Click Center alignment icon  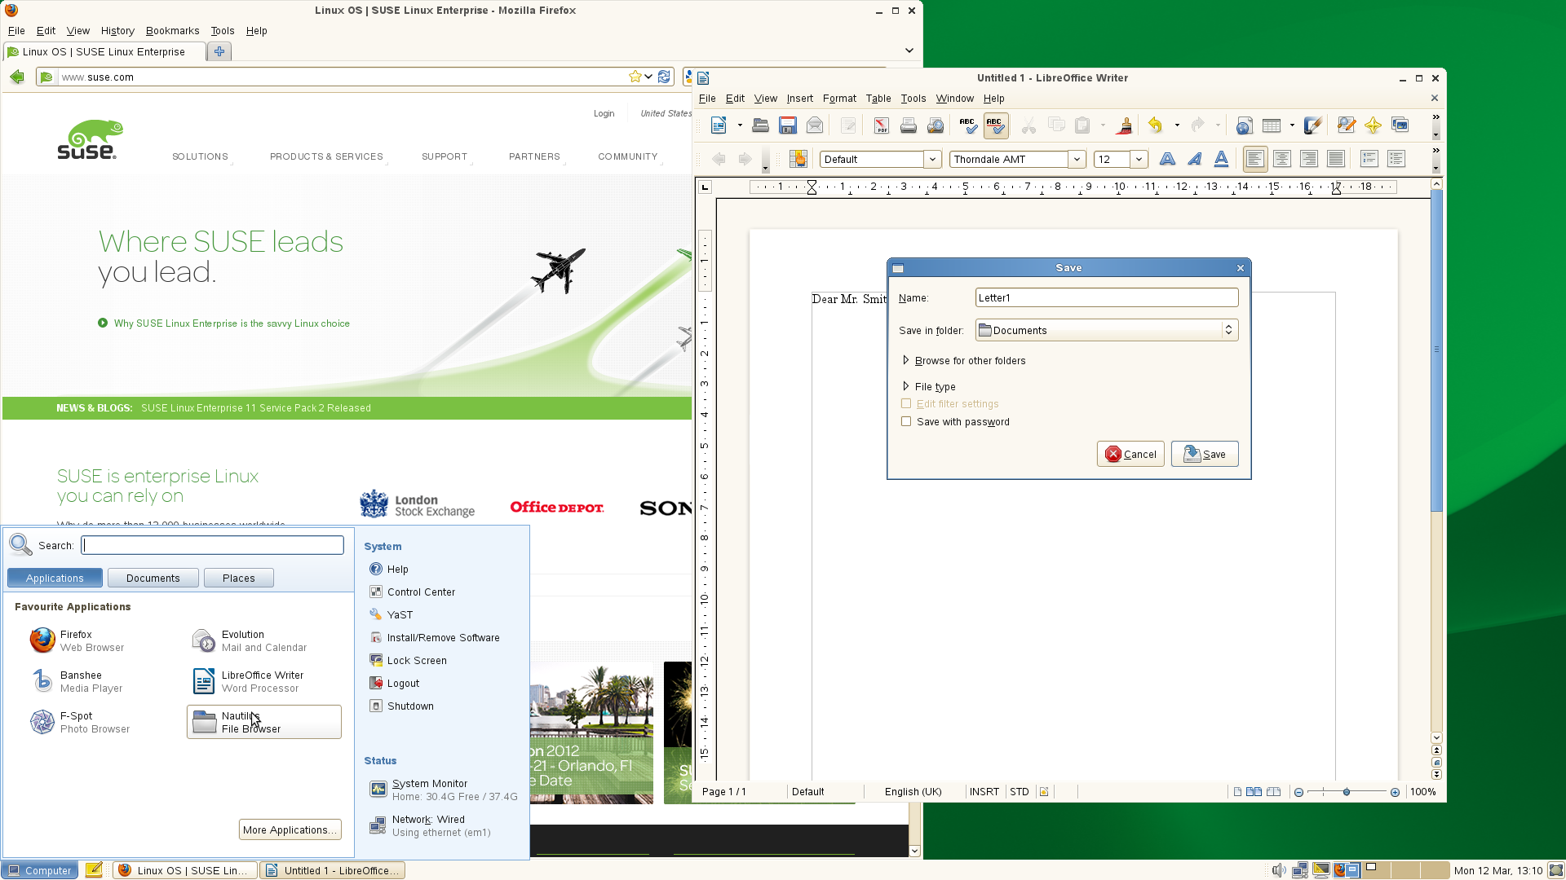click(x=1281, y=160)
